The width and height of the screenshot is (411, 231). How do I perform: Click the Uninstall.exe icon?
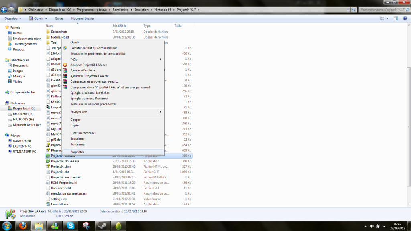(x=48, y=204)
